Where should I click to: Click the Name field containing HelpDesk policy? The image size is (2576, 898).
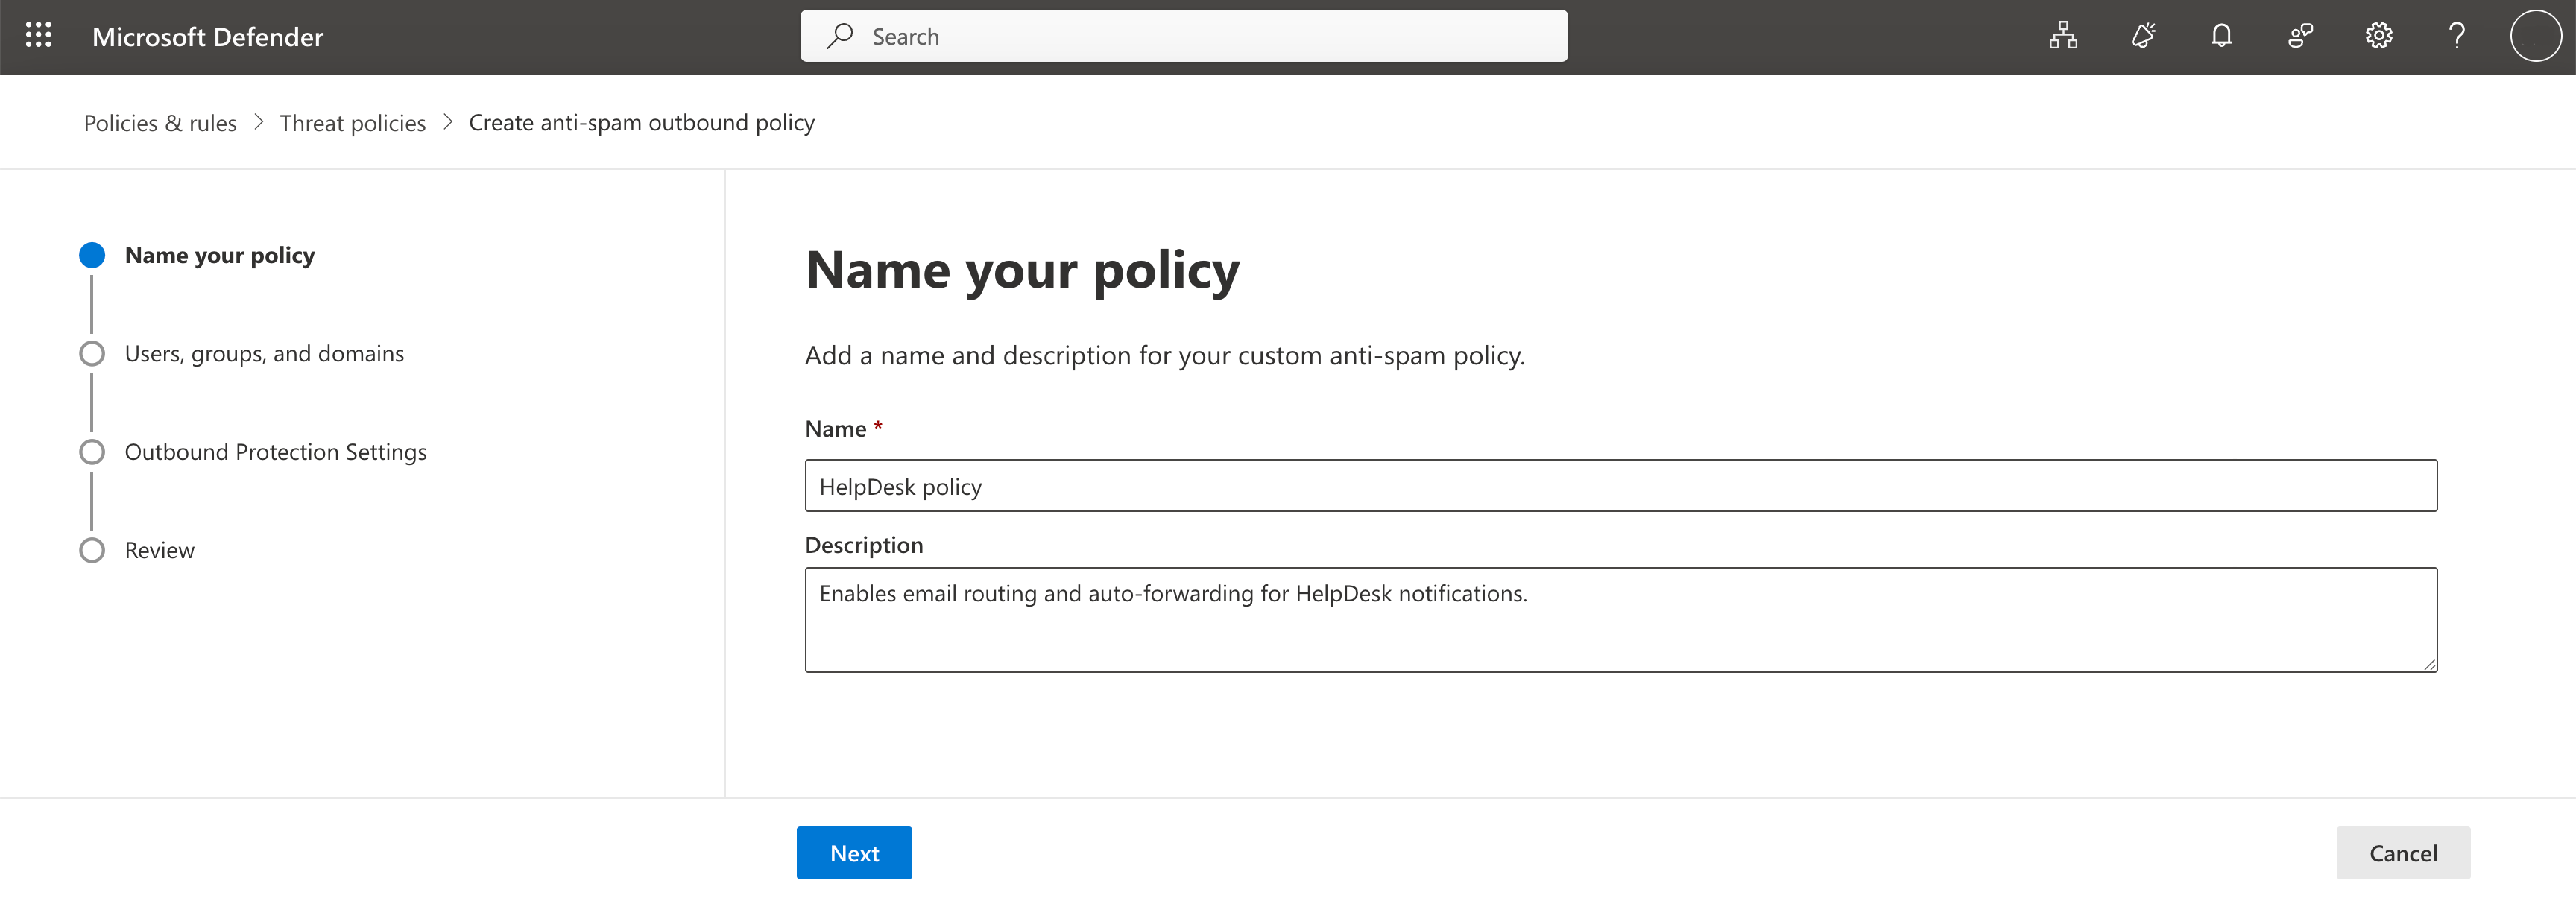pos(1621,486)
